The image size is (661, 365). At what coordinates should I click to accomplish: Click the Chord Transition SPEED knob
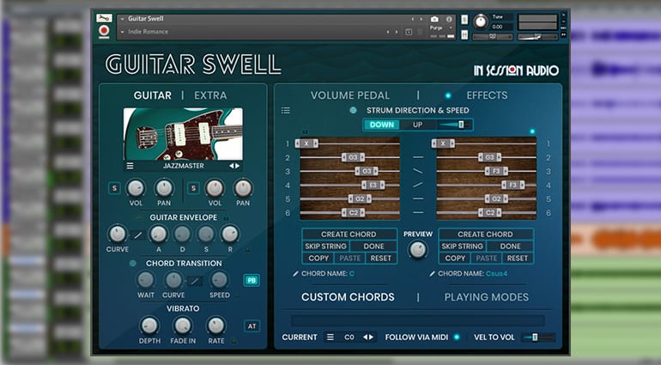pos(219,279)
